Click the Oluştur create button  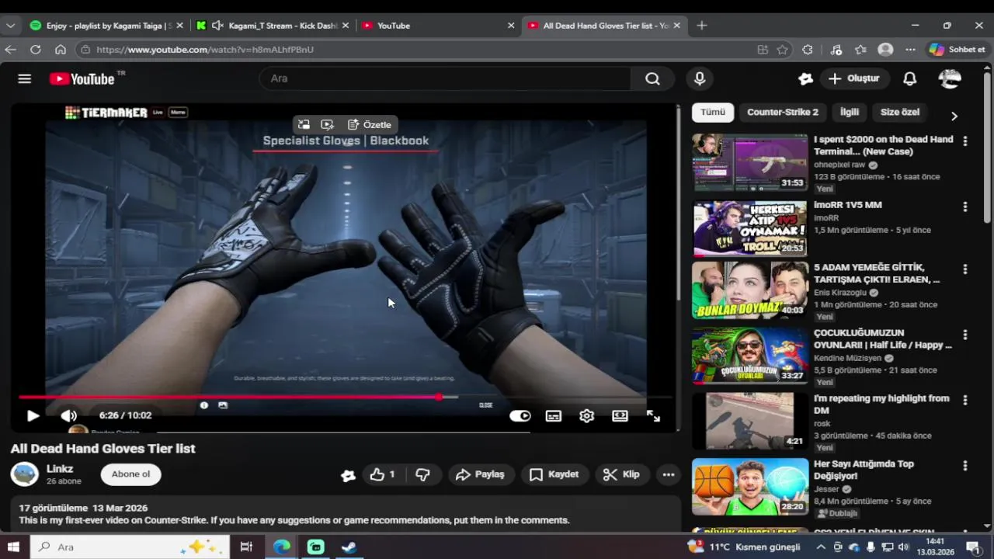pyautogui.click(x=853, y=78)
